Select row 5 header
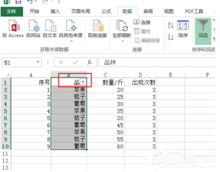Screen dimensions: 220x172 (5, 111)
